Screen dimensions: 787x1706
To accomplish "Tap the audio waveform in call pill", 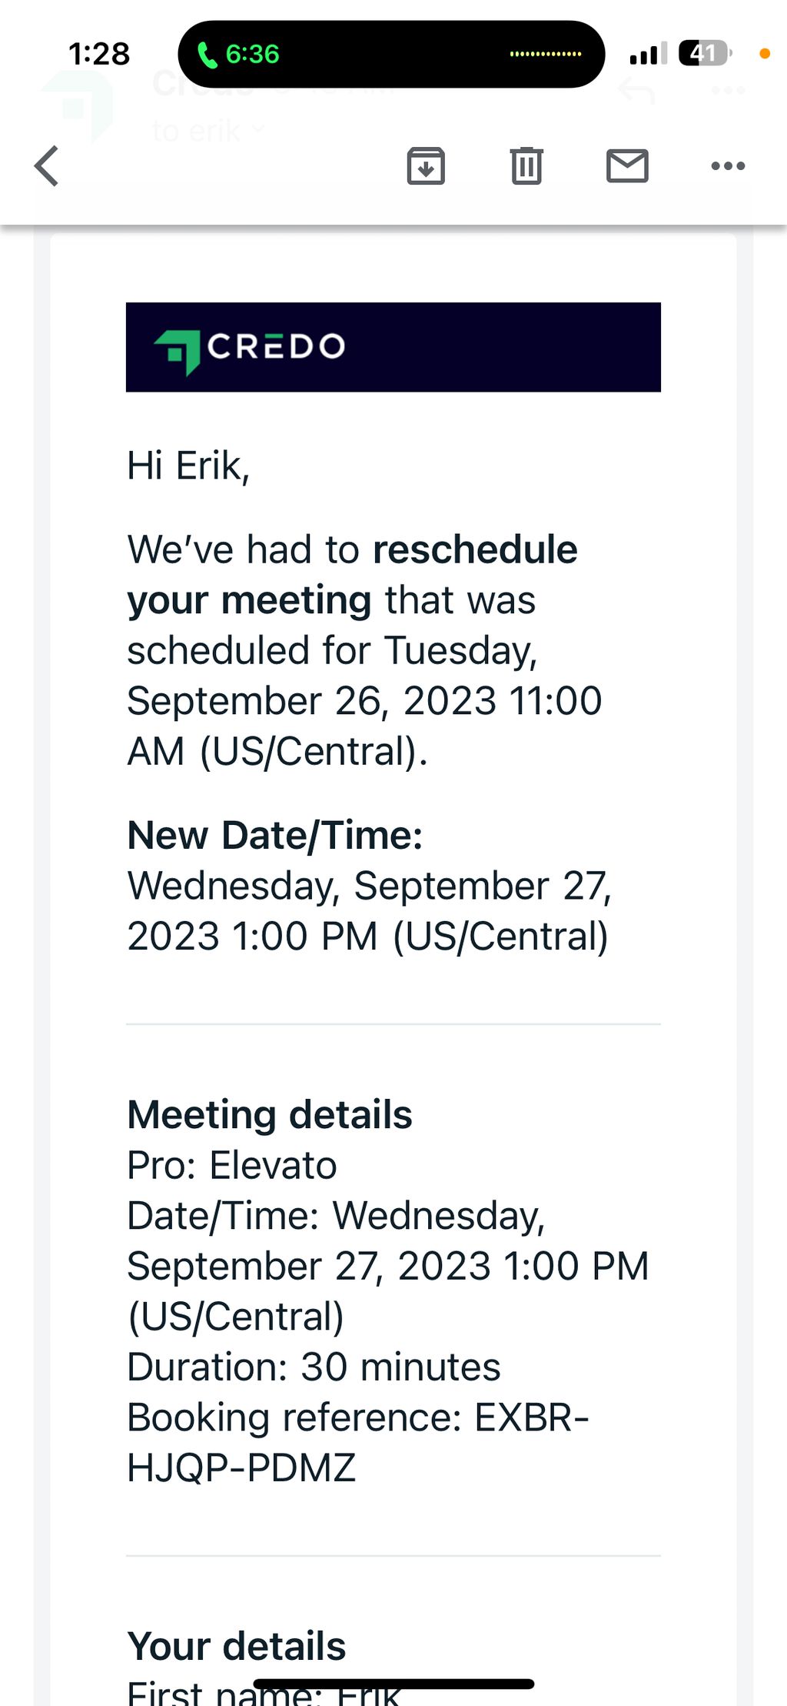I will [x=546, y=54].
